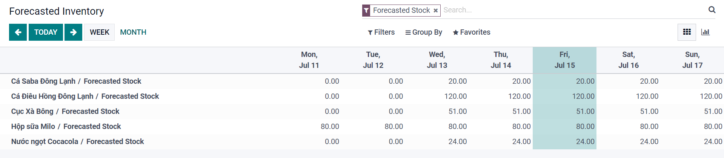The image size is (724, 158).
Task: Click the Fri, Jul 15 column header
Action: (x=564, y=60)
